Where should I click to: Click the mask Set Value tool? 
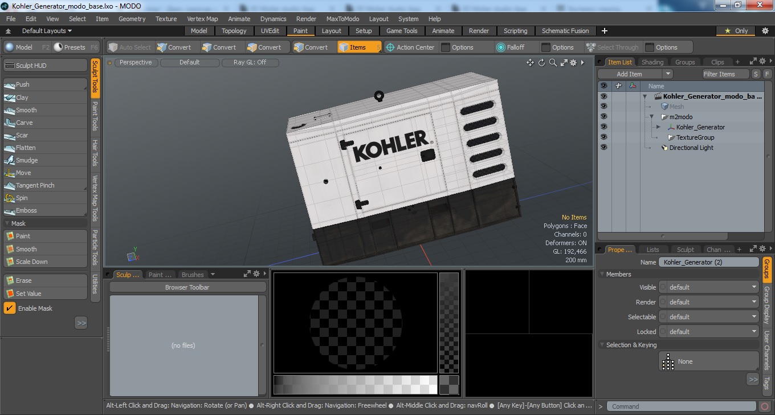point(46,294)
